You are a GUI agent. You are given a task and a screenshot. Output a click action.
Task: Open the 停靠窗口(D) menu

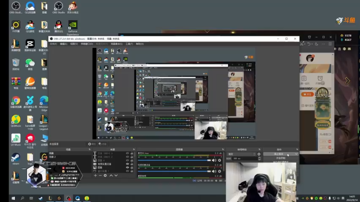click(x=87, y=44)
